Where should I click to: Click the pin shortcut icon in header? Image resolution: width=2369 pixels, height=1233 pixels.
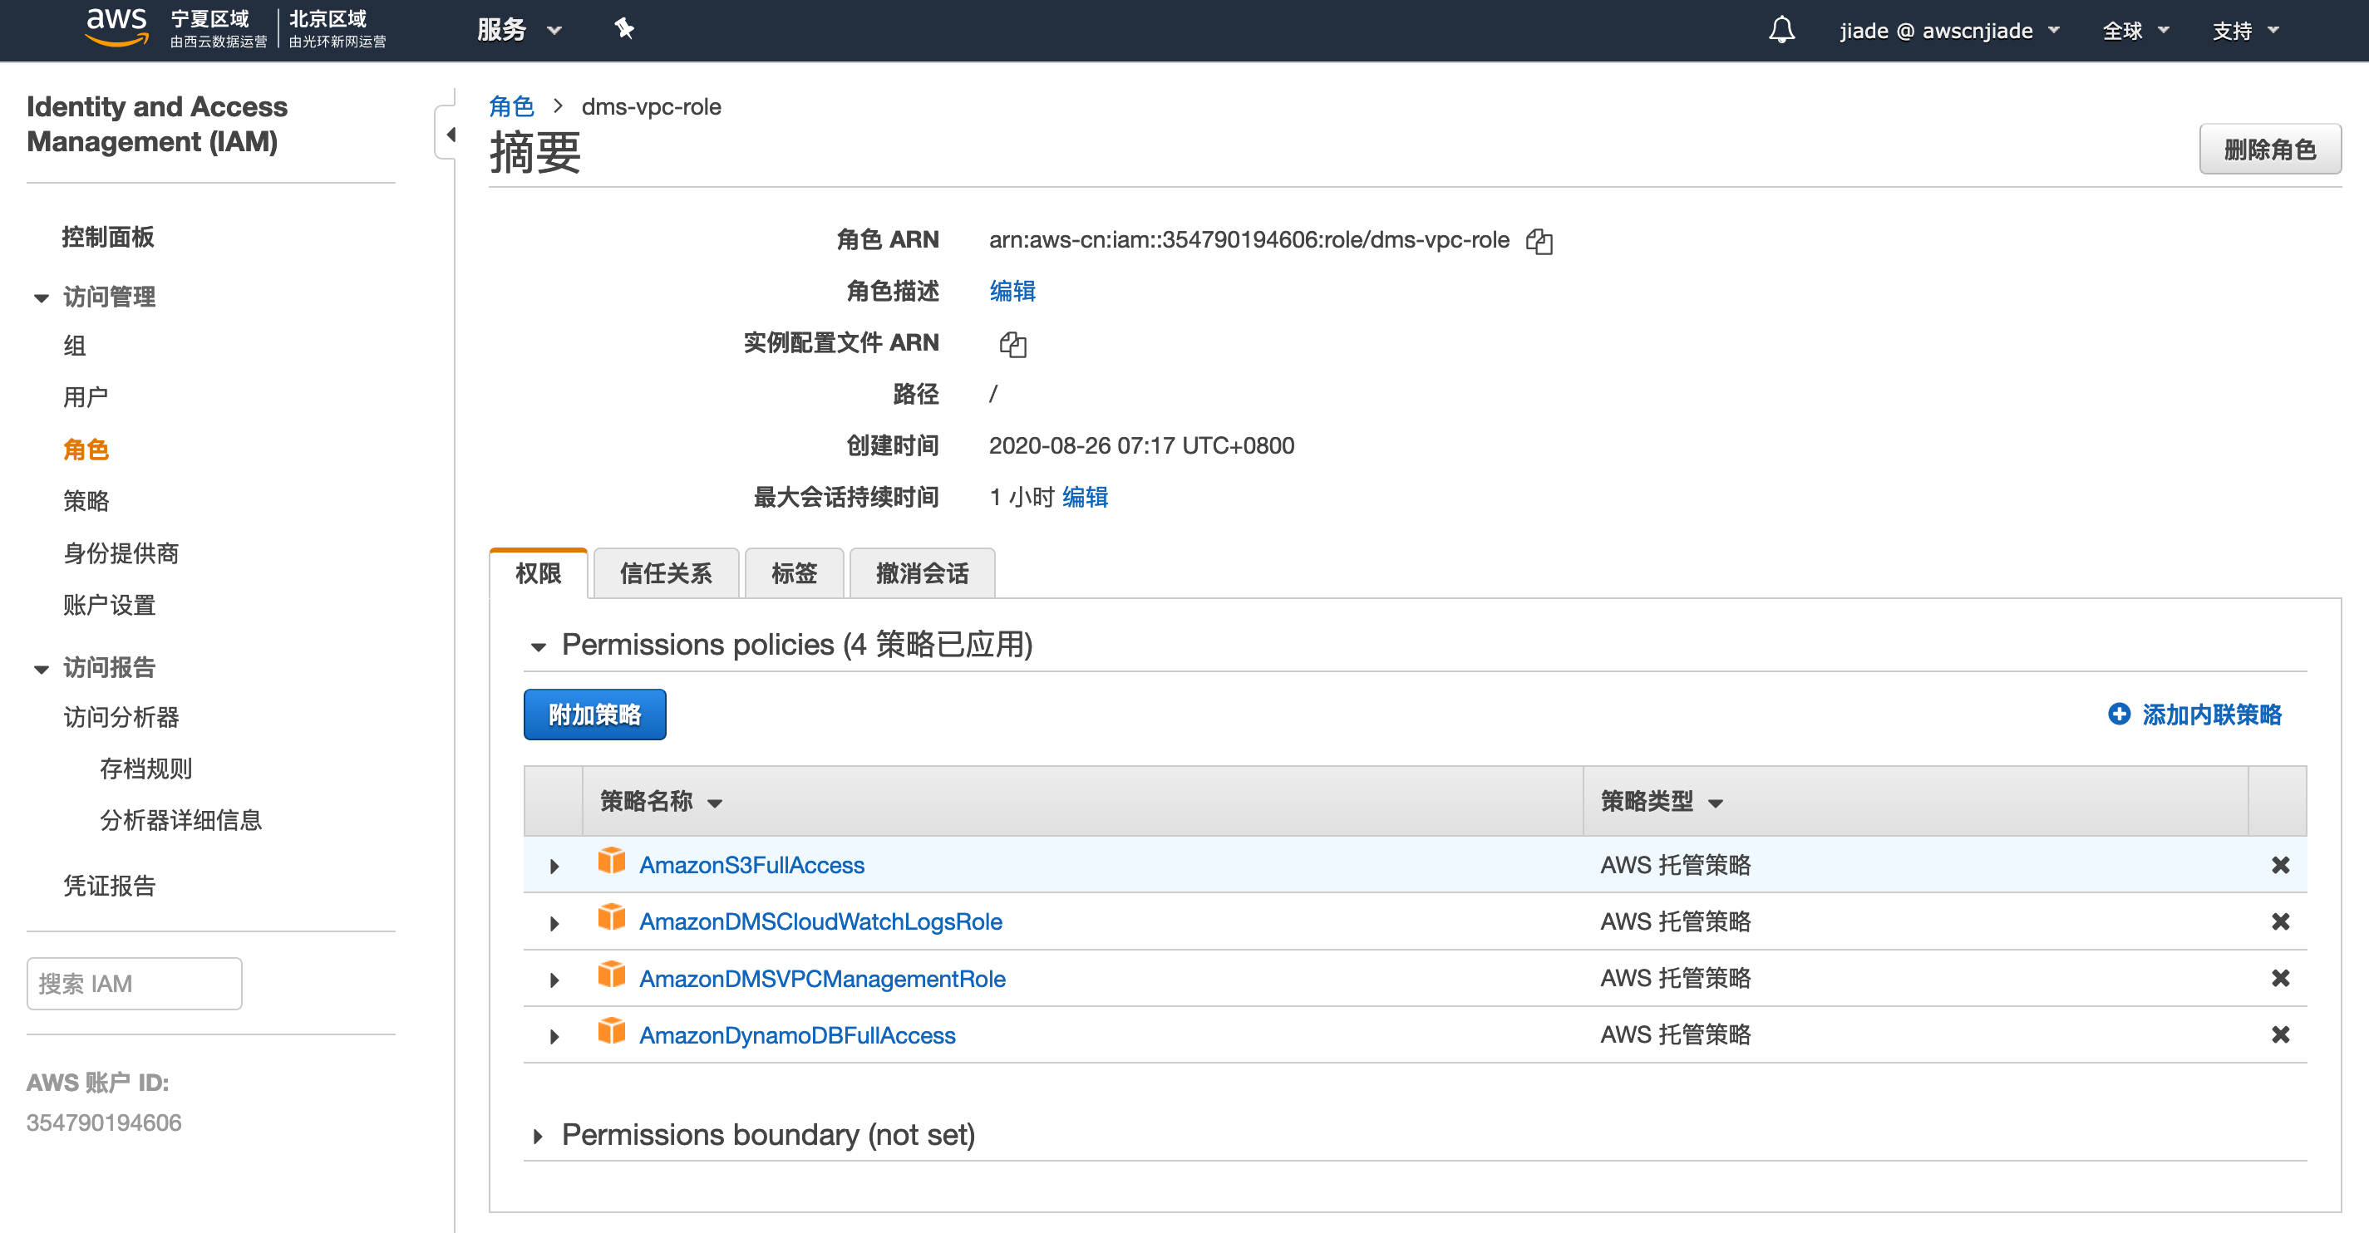tap(624, 29)
